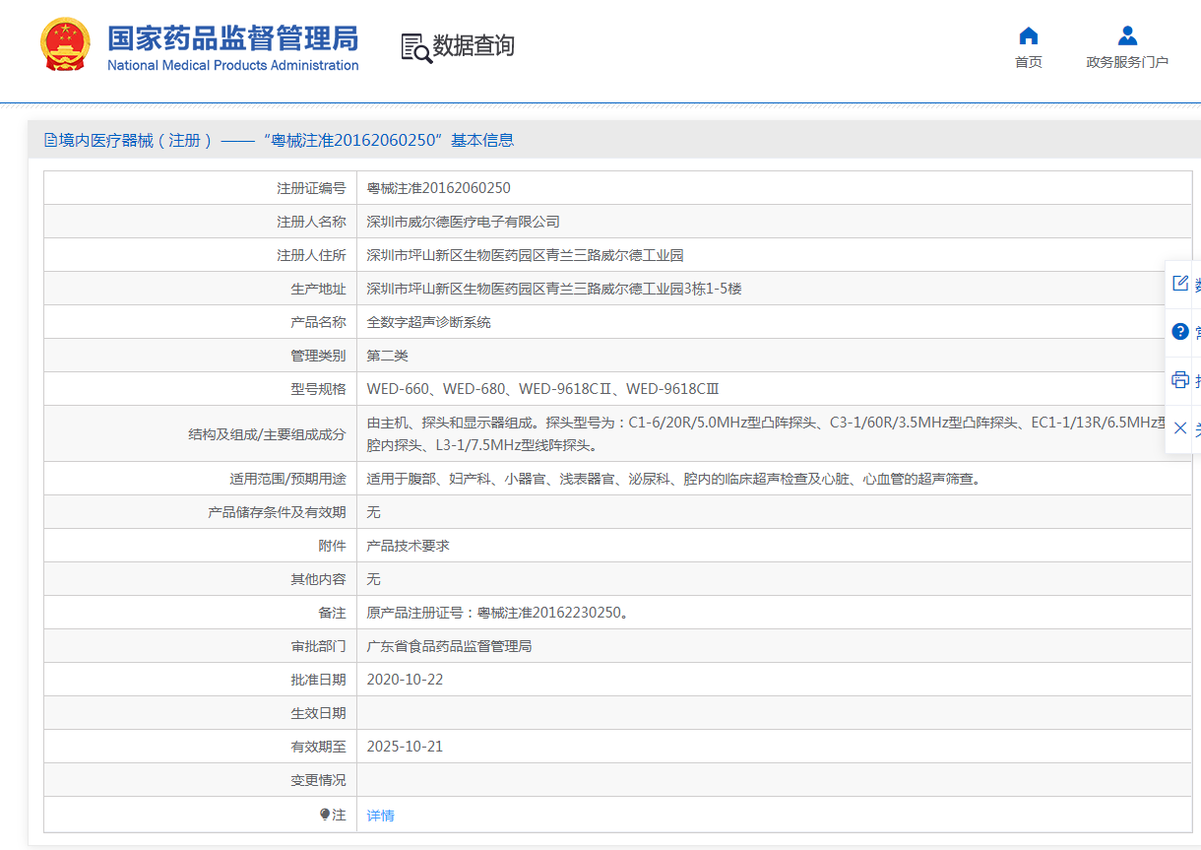Click the 国家药品监督管理局 title
This screenshot has height=850, width=1201.
coord(232,38)
